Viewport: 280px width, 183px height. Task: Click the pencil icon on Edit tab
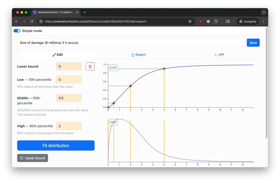pyautogui.click(x=54, y=55)
